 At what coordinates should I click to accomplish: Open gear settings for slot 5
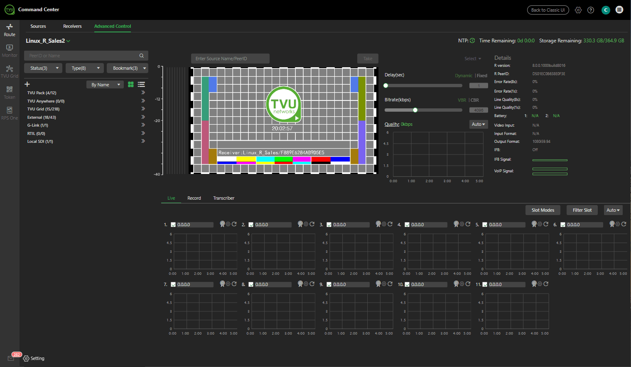tap(540, 224)
